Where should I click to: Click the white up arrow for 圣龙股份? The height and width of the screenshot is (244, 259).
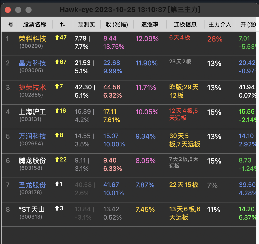pos(57,184)
